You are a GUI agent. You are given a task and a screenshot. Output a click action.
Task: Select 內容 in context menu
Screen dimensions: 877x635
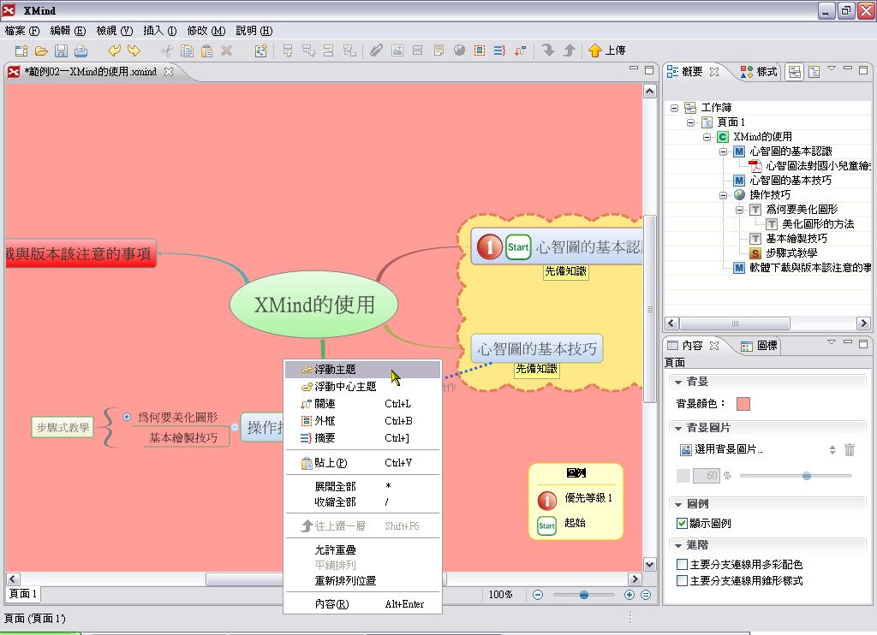[x=362, y=604]
